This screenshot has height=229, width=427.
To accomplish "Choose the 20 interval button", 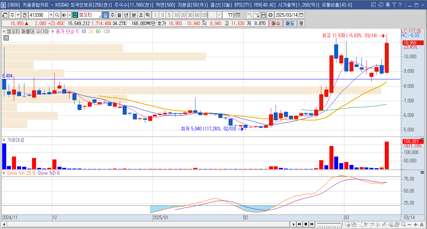I will point(183,15).
